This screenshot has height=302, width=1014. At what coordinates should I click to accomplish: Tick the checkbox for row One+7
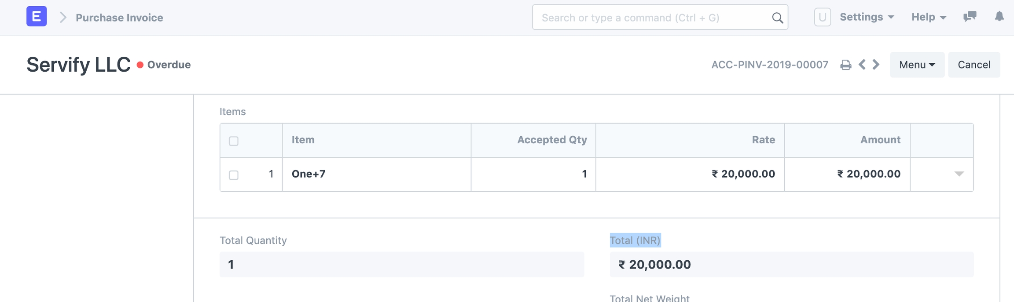(x=234, y=175)
